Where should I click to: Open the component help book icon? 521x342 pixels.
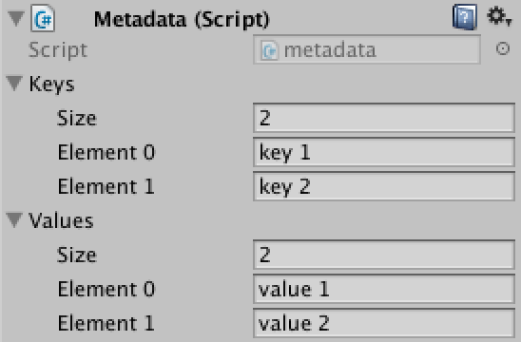click(x=465, y=16)
